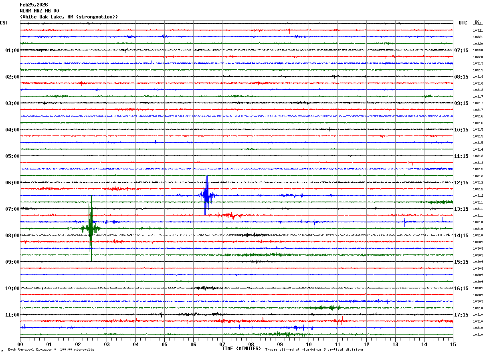The width and height of the screenshot is (485, 355).
Task: Select the 01:00 CST time label
Action: [x=12, y=50]
